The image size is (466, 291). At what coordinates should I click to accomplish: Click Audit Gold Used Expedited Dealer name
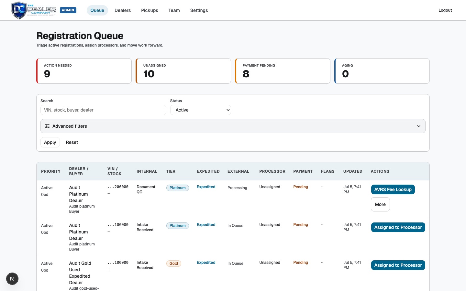[x=80, y=273]
